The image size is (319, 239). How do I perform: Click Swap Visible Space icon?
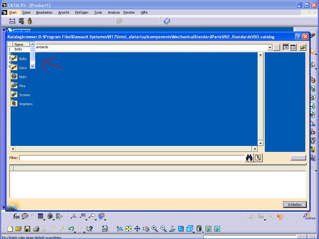pos(217,229)
